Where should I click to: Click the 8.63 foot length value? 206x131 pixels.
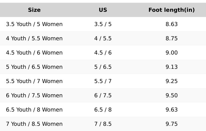[171, 24]
